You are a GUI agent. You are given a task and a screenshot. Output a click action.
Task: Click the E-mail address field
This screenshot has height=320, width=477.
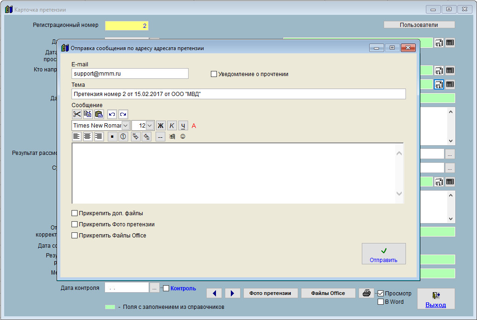[130, 74]
